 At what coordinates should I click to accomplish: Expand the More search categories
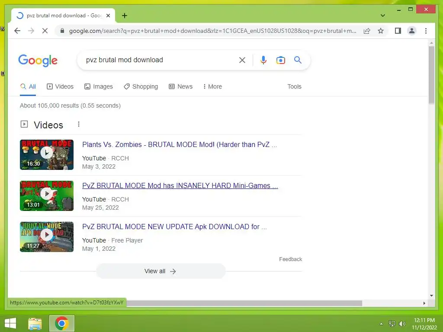(x=212, y=86)
